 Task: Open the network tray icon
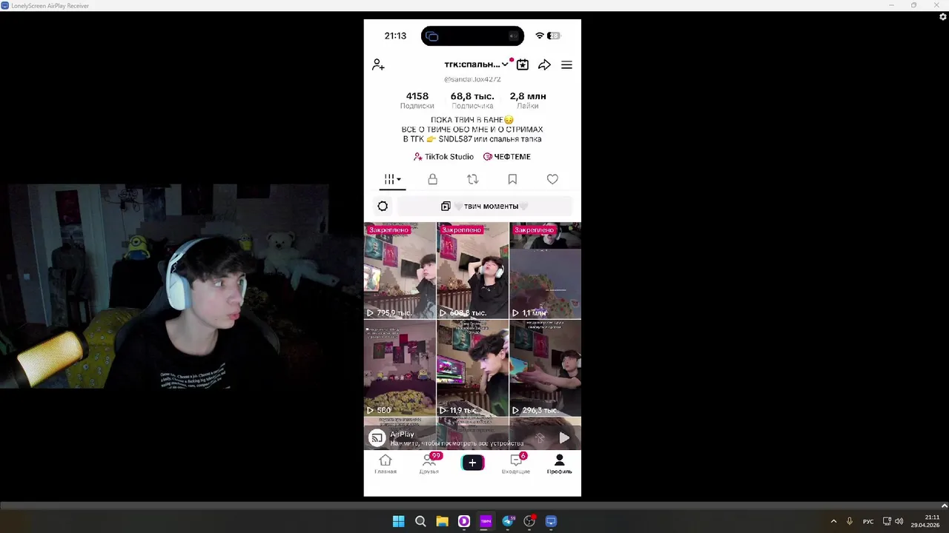point(887,521)
